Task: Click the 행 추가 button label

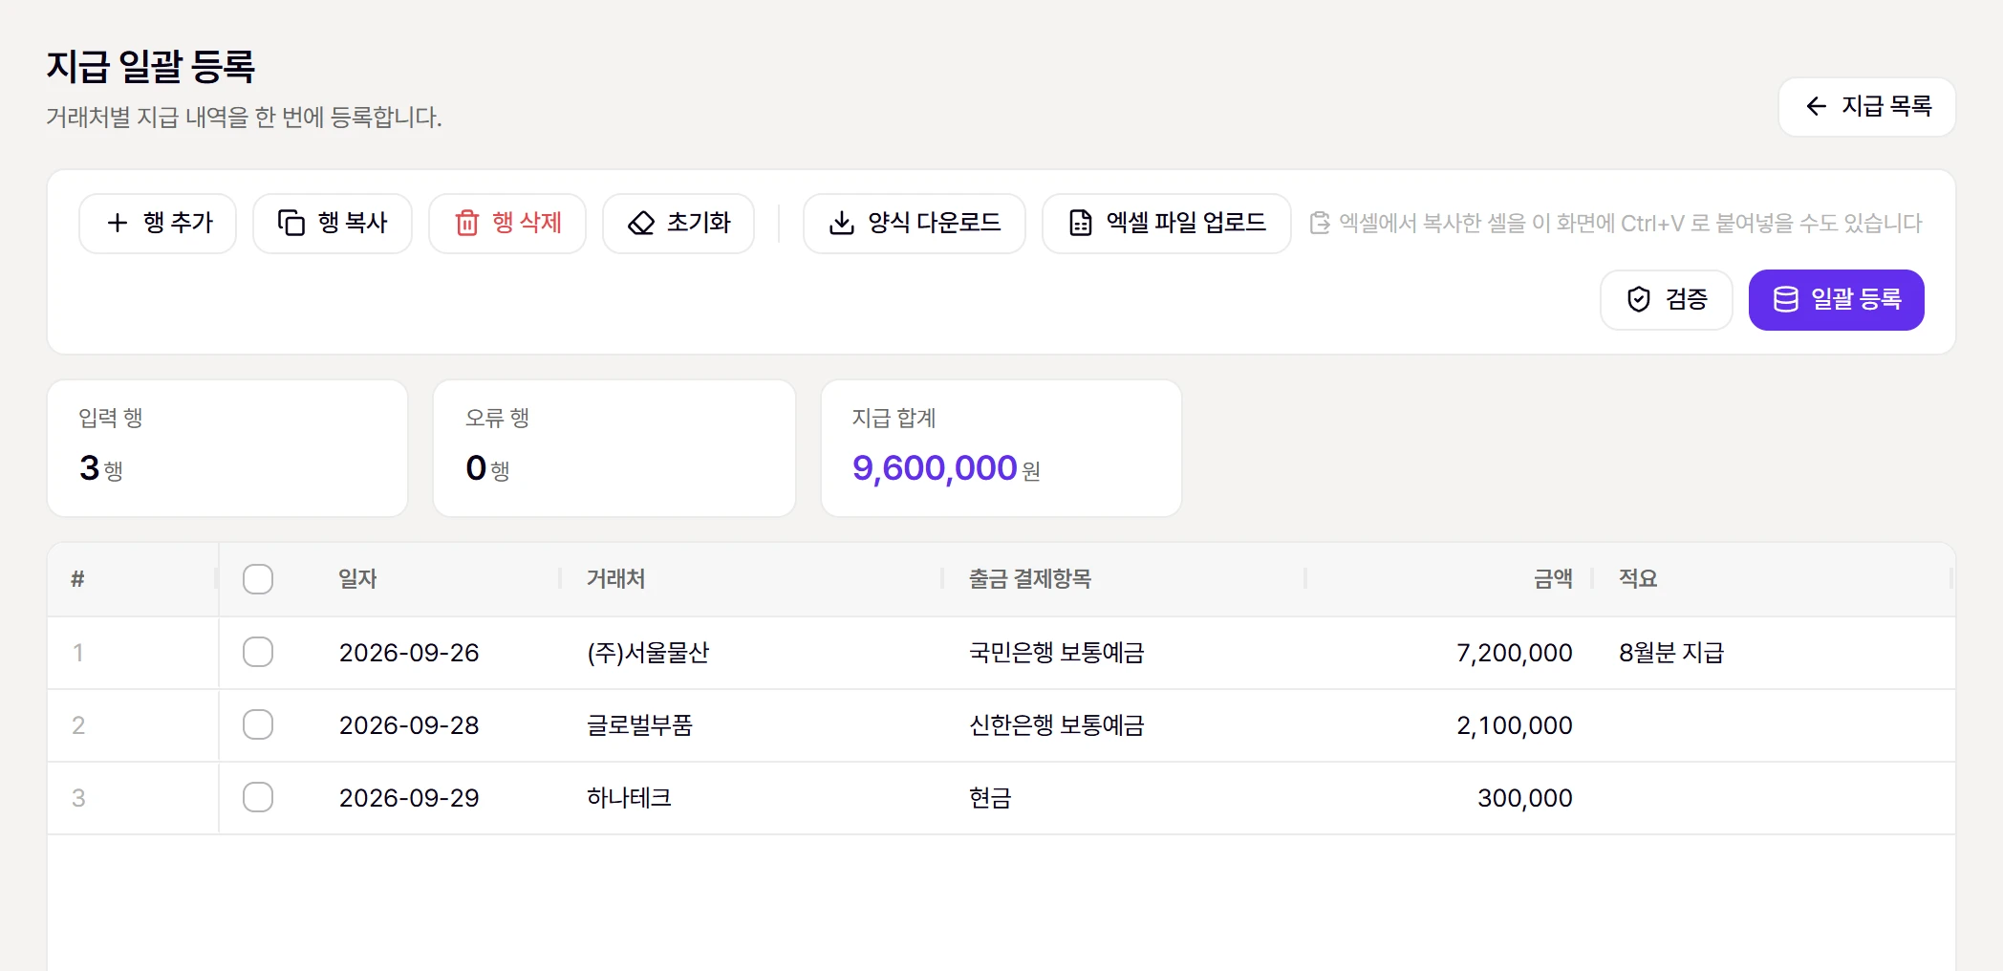Action: [178, 223]
